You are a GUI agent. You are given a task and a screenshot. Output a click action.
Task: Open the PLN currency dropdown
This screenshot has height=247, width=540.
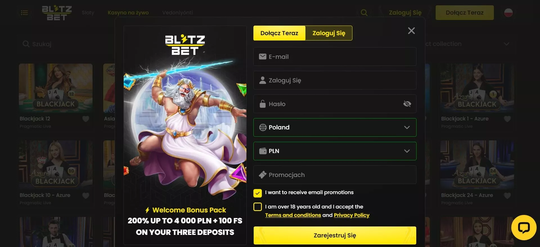click(335, 151)
